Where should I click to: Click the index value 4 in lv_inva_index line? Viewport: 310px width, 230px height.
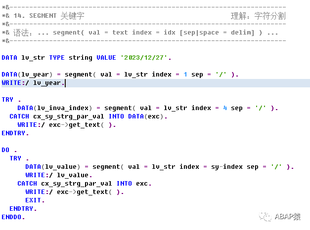click(x=225, y=108)
